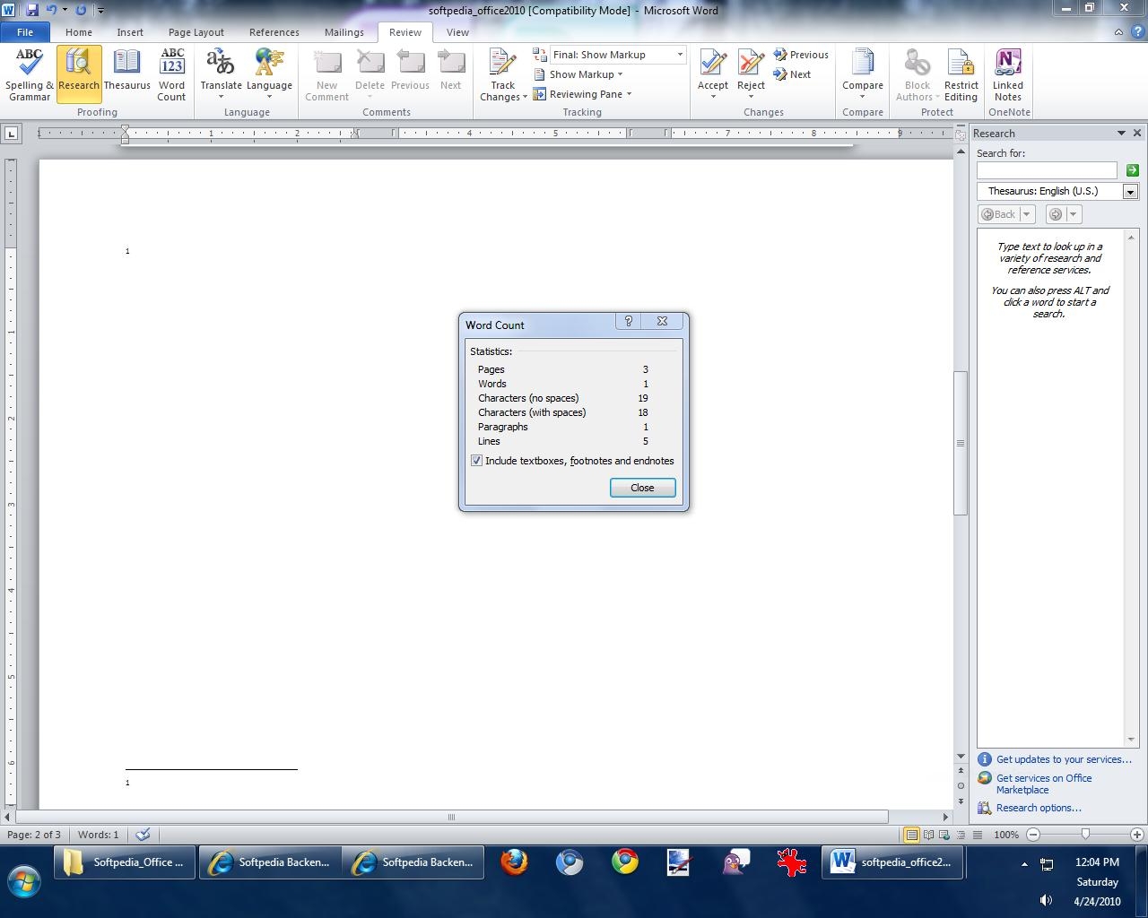Close the Word Count dialog

pos(642,488)
